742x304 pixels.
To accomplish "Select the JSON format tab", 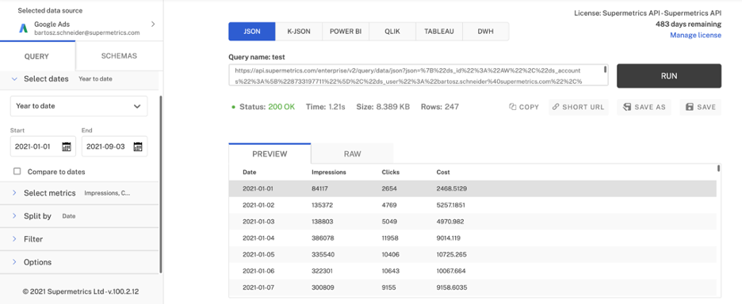I will [252, 31].
